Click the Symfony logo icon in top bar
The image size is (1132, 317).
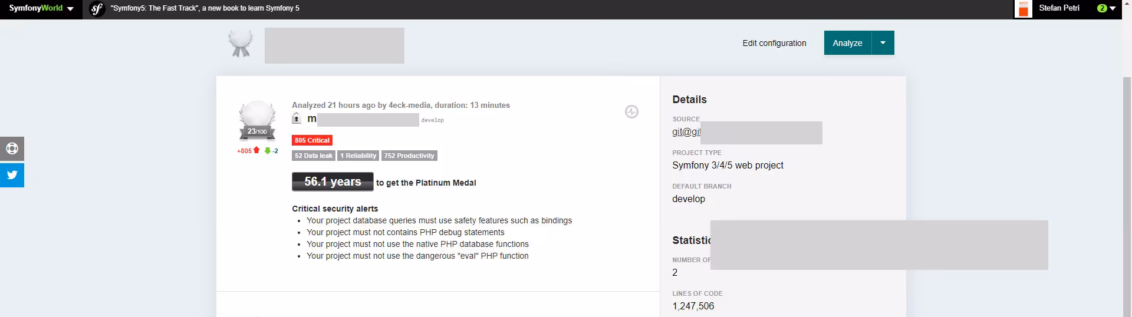coord(97,9)
